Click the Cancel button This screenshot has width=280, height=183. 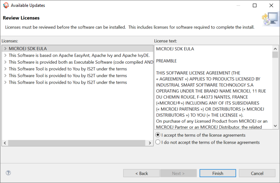click(257, 173)
